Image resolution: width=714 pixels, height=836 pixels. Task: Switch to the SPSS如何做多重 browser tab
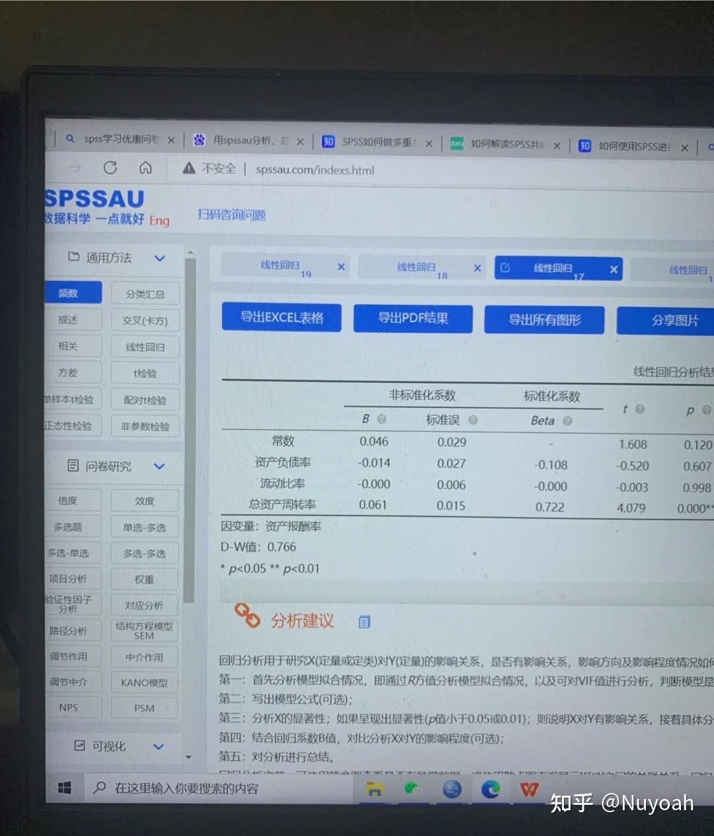[x=377, y=142]
